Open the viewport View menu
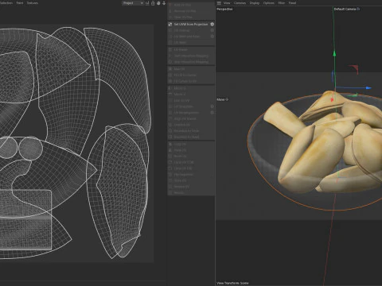This screenshot has height=286, width=382. pos(227,3)
